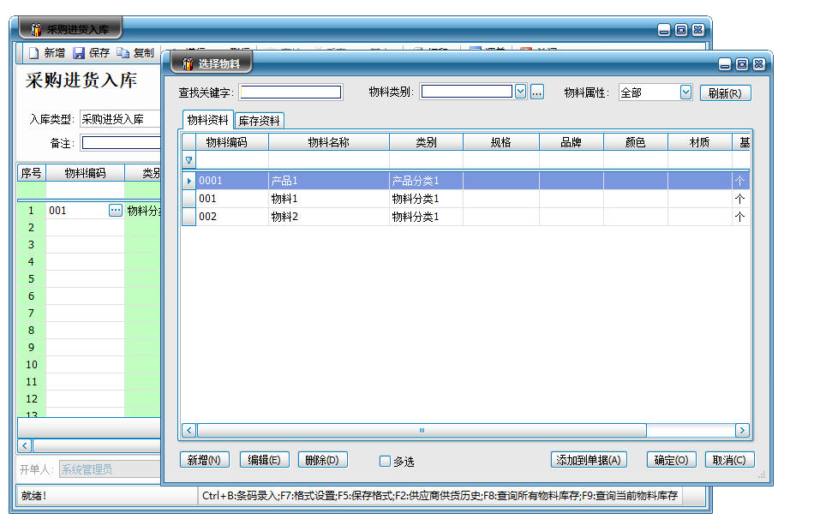Viewport: 814px width, 531px height.
Task: Click 序号 header in 采购进货入库 grid
Action: coord(31,173)
